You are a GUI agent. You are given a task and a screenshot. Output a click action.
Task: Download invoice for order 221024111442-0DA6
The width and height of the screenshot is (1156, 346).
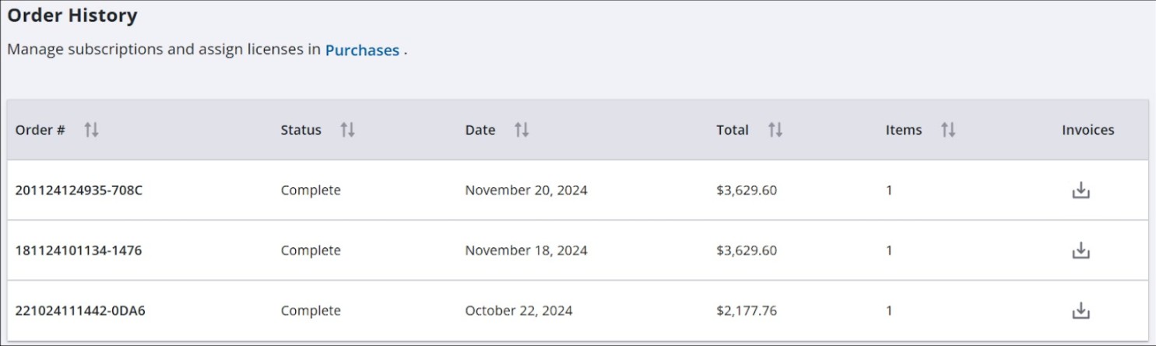click(x=1080, y=311)
